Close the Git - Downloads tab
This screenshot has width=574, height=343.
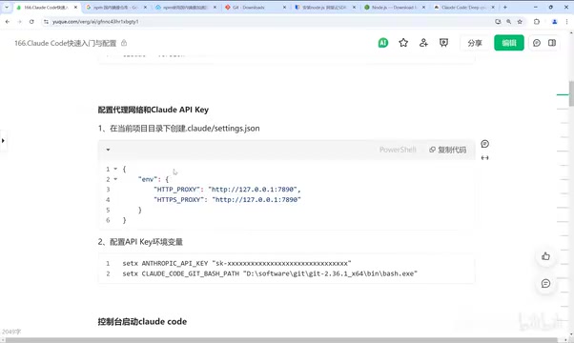[284, 8]
